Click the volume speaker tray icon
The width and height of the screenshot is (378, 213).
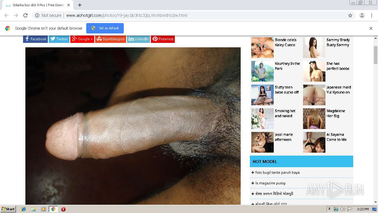(343, 209)
